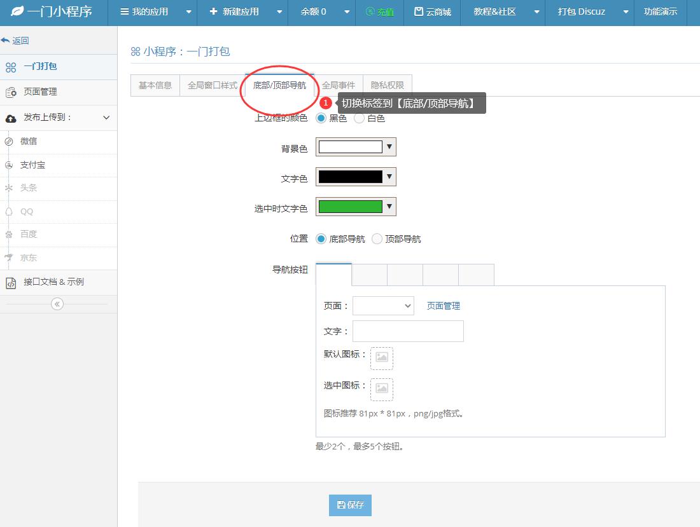Click the 页面管理 sidebar icon
Screen dimensions: 700x527
(11, 92)
